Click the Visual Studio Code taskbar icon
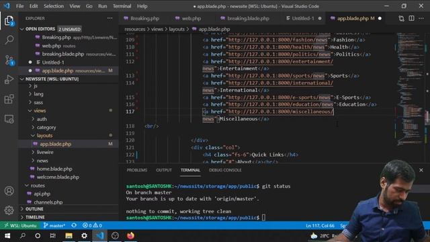Screen dimensions: 430x242 point(100,236)
